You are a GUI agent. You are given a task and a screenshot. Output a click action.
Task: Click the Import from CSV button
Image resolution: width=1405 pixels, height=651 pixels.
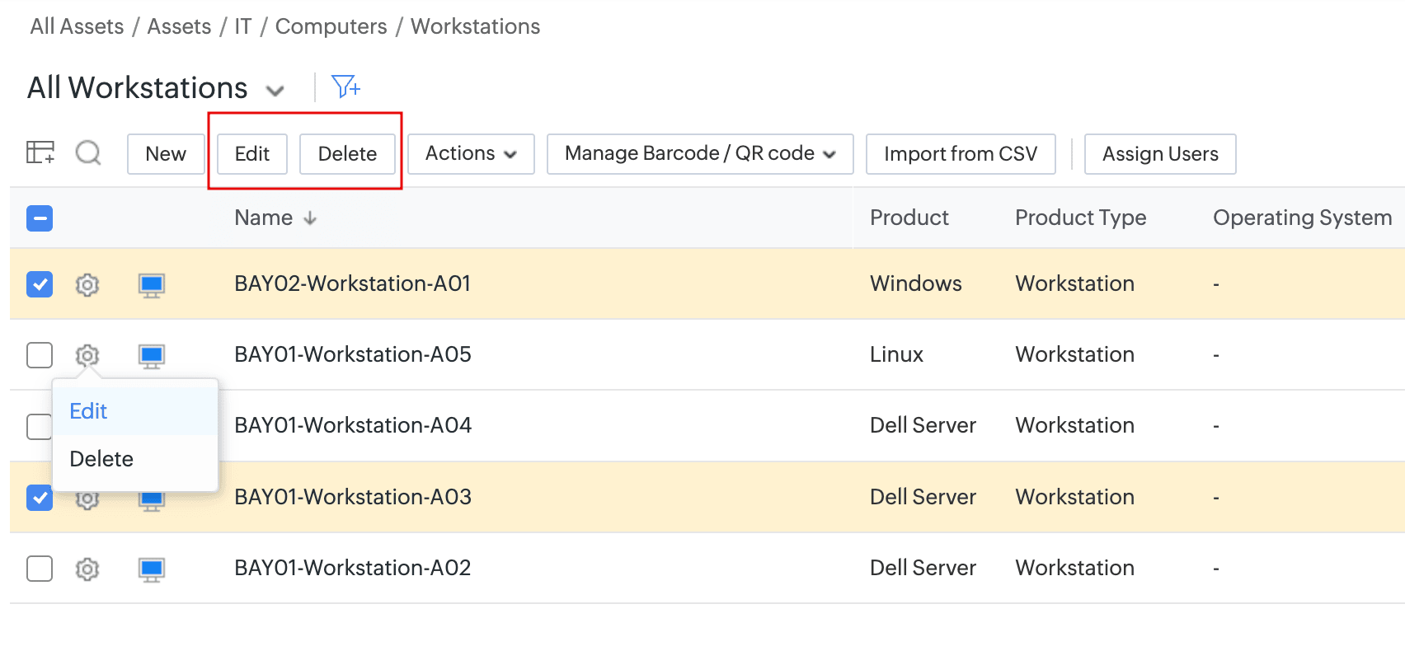(x=961, y=154)
